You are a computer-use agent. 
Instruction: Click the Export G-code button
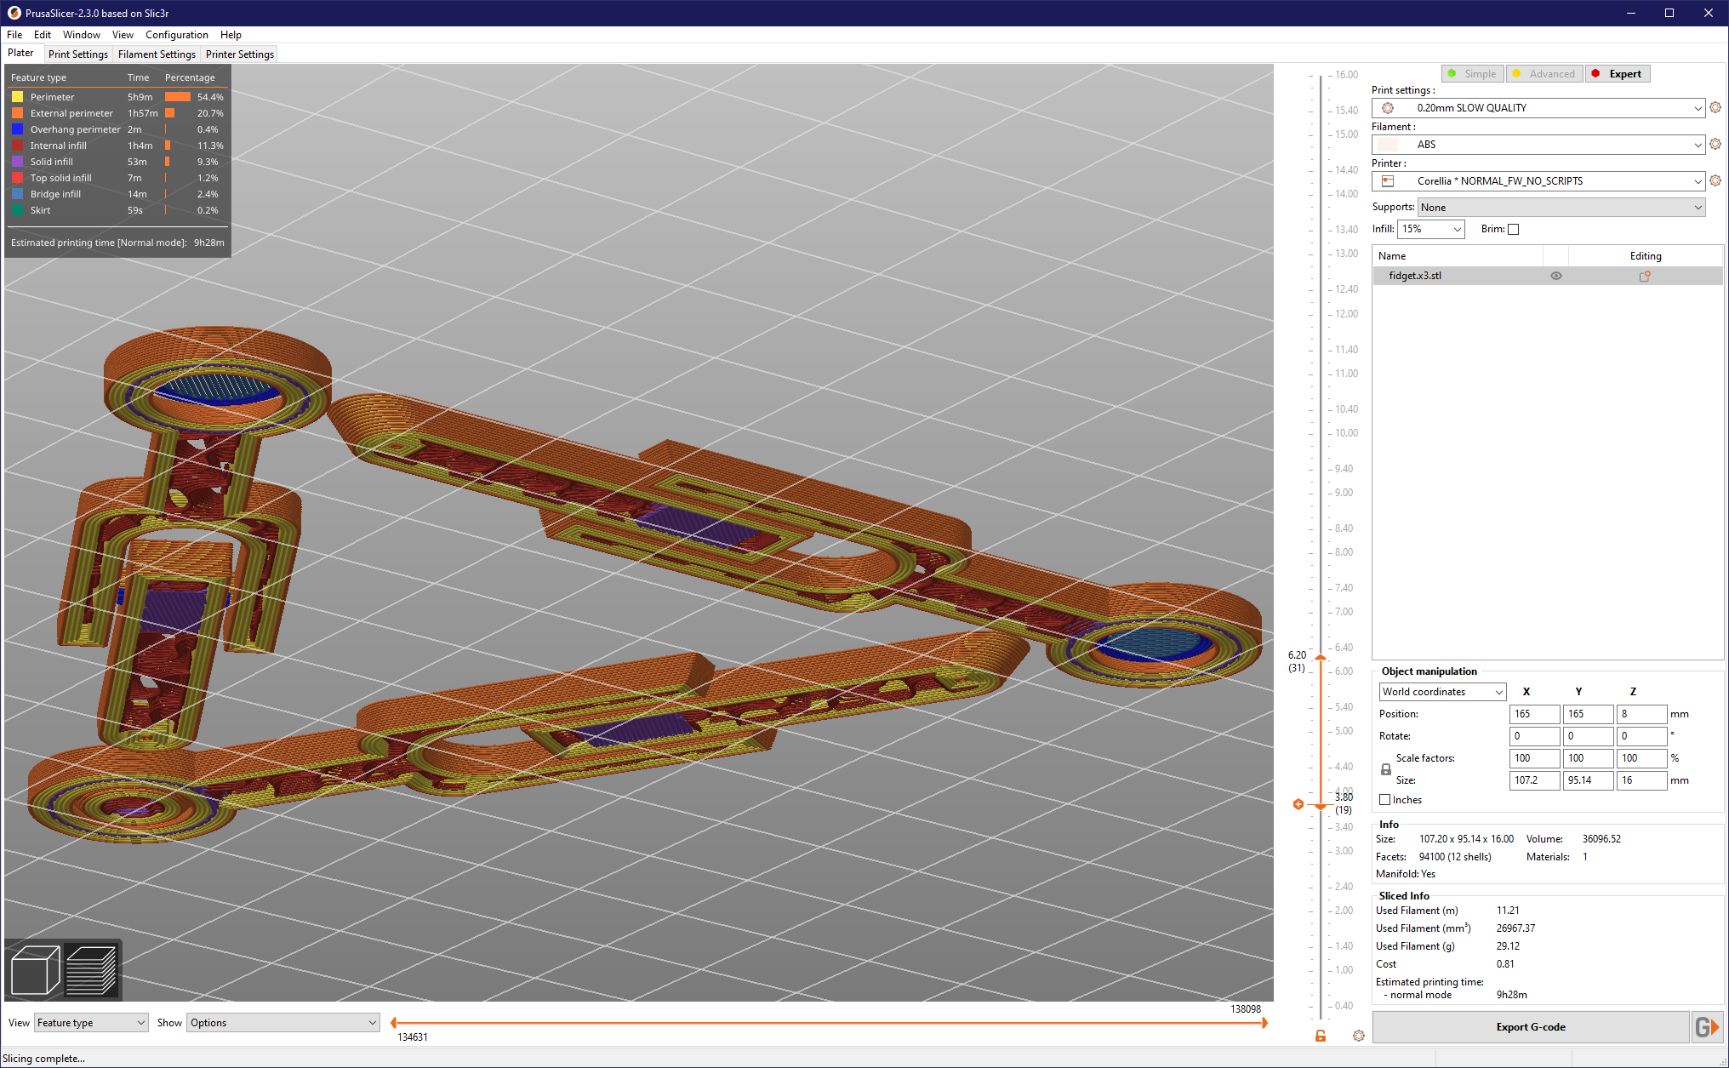[x=1531, y=1027]
